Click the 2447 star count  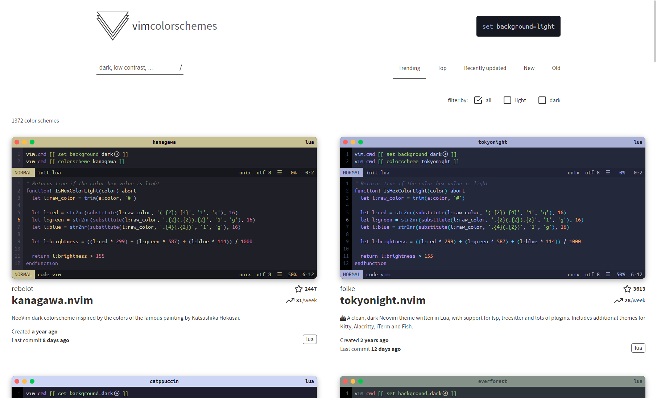(311, 289)
